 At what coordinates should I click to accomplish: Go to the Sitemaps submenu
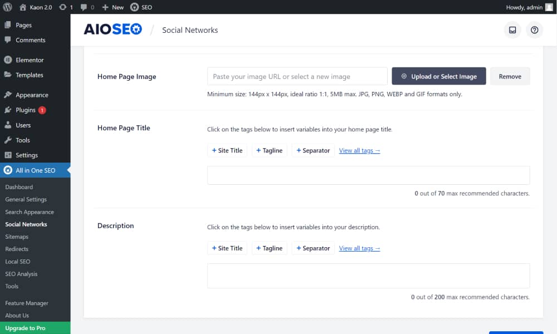(x=17, y=237)
